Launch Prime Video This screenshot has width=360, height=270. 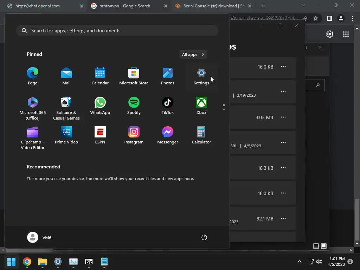[66, 135]
